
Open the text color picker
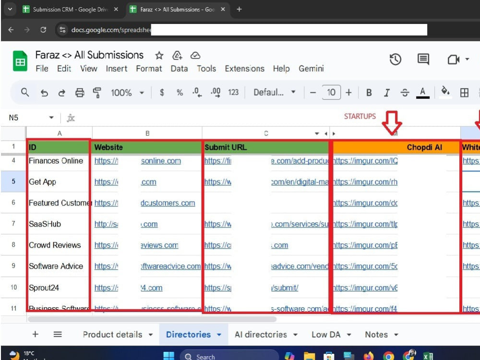[x=423, y=93]
